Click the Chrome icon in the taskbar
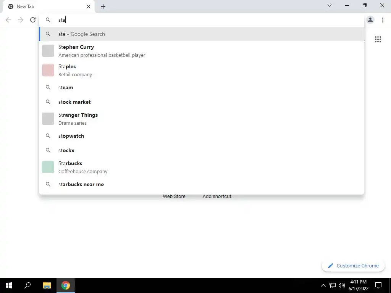391x293 pixels. coord(66,285)
